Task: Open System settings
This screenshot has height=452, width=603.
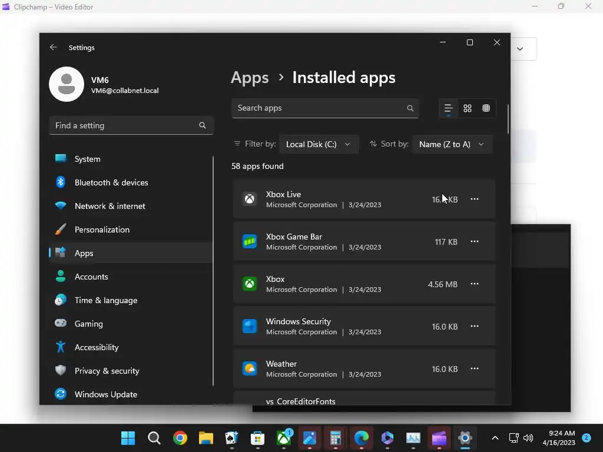Action: click(x=131, y=159)
